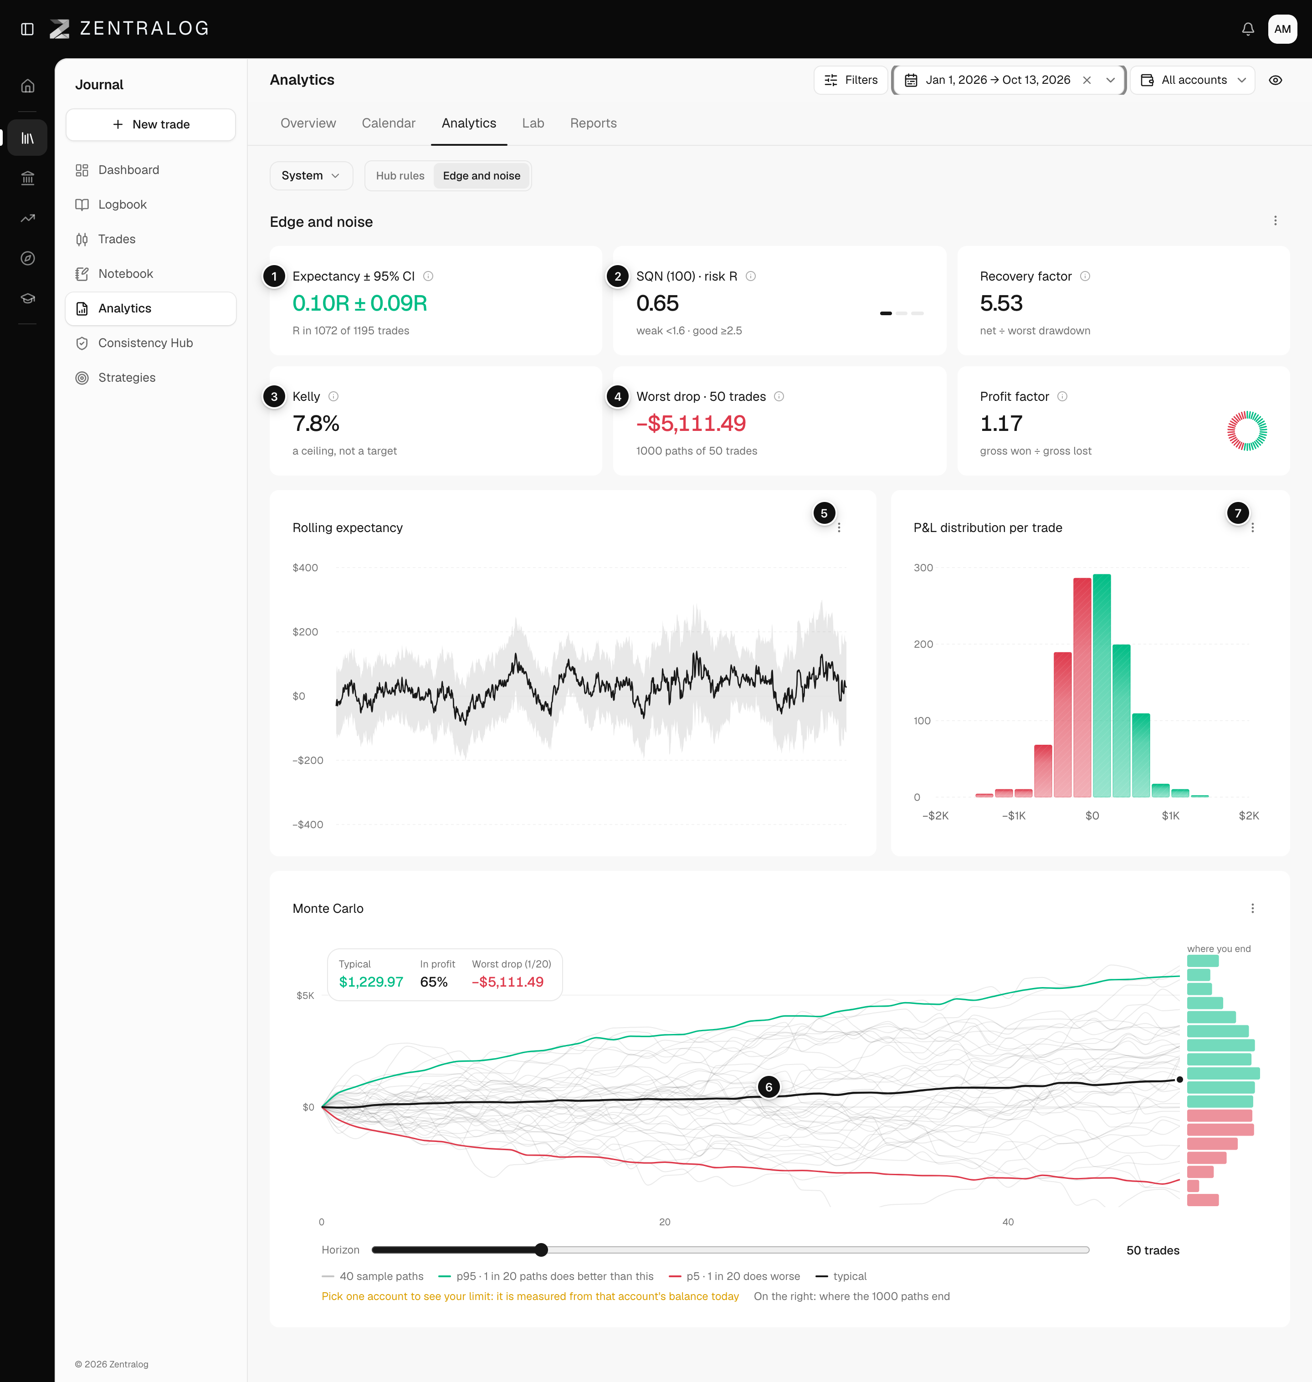Open the AM user avatar menu
1312x1382 pixels.
tap(1282, 29)
